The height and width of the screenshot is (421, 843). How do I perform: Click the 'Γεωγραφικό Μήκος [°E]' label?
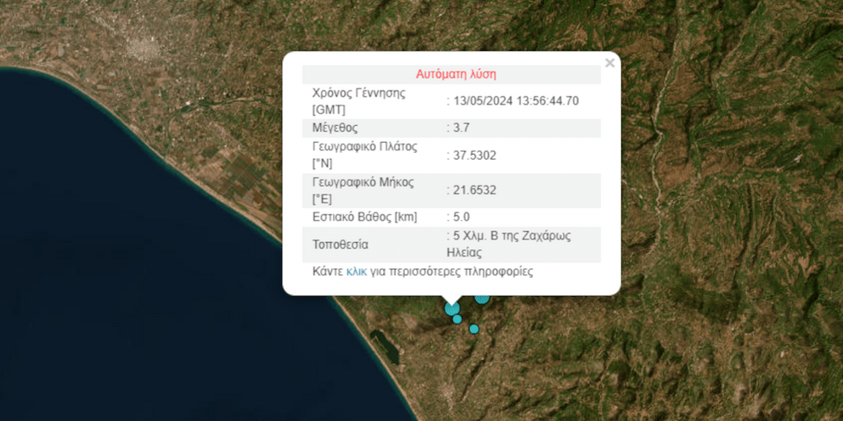[364, 191]
